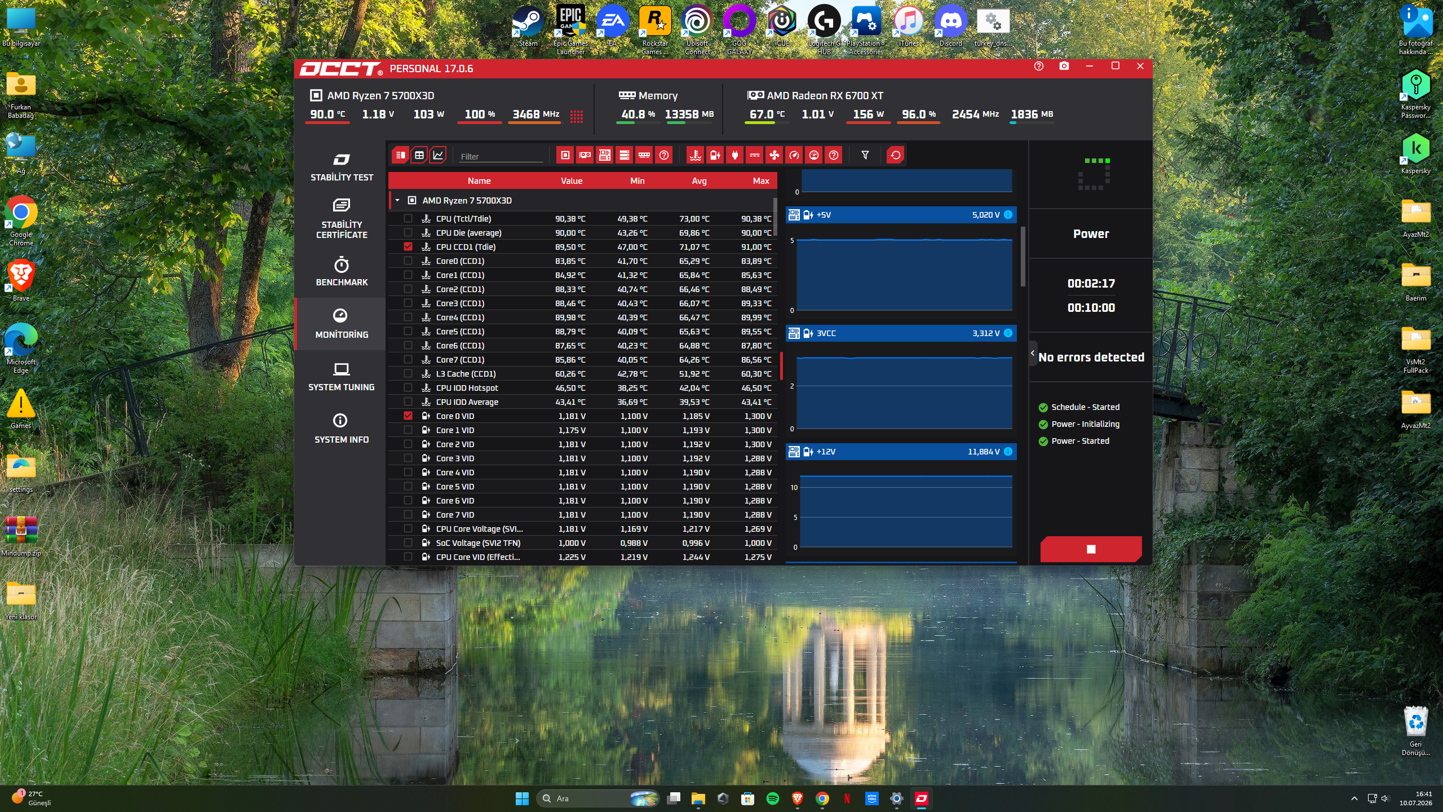Click the info icon on the 3VCC graph
Screen dimensions: 1443x812
(1008, 333)
